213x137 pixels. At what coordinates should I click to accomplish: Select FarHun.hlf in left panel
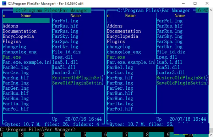tap(16, 93)
